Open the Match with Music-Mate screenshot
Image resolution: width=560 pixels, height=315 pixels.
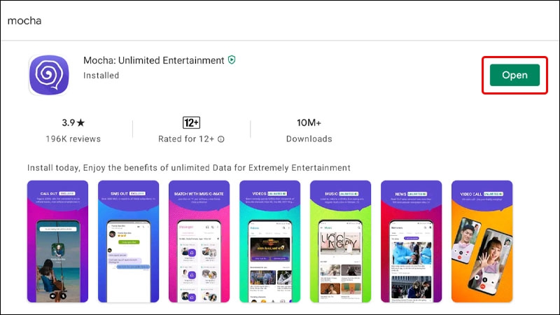(x=199, y=241)
